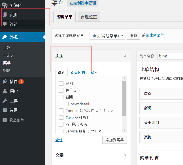
Task: Click the 菜单名称 input field containing bing
Action: tap(170, 56)
